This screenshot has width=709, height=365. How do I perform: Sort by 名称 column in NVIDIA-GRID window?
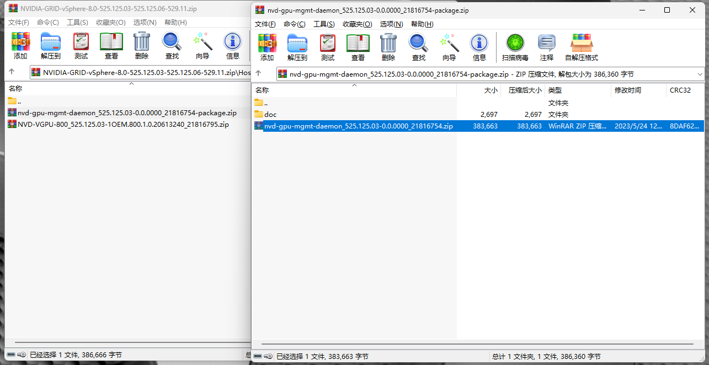coord(127,88)
